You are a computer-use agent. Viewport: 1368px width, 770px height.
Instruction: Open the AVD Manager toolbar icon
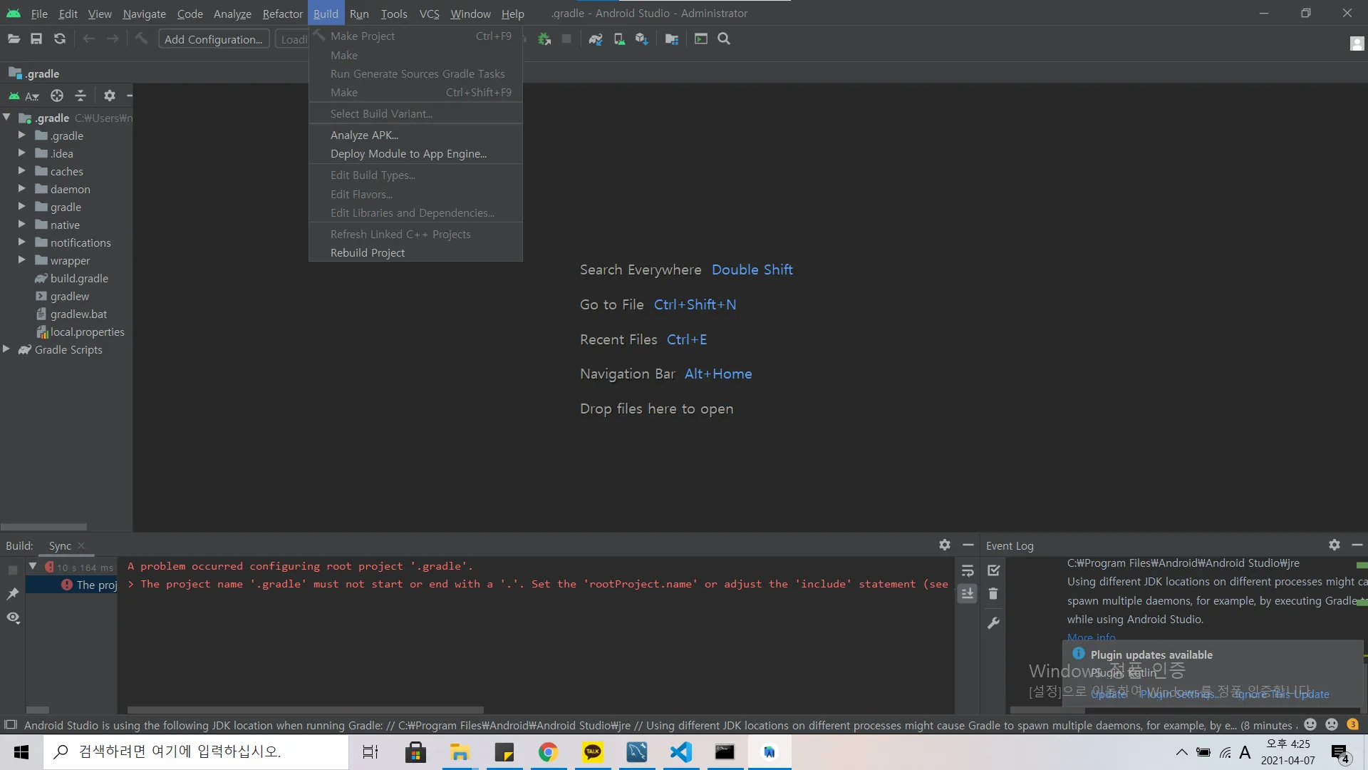coord(619,39)
